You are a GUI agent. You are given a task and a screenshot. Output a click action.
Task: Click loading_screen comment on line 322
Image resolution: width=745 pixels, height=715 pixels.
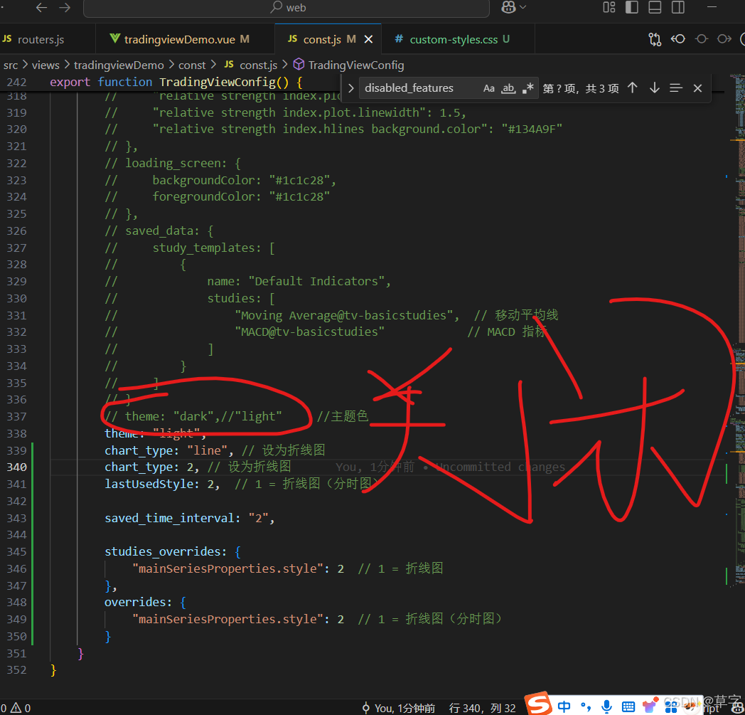(173, 164)
